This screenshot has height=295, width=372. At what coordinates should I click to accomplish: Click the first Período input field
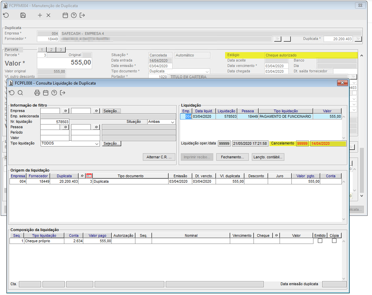55,132
